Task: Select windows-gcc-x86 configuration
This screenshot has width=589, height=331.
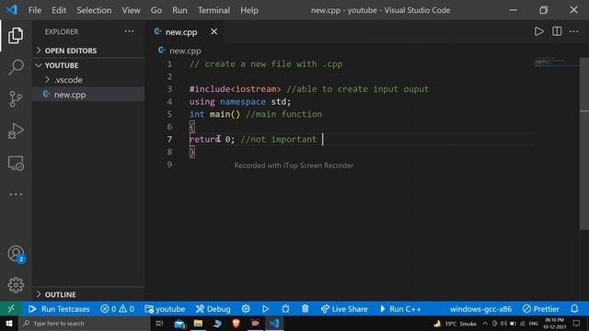Action: click(x=480, y=309)
